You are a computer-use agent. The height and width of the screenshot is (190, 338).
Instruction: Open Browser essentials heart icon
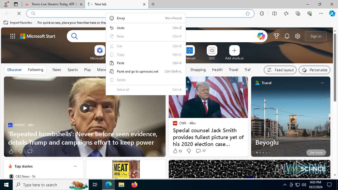[309, 13]
